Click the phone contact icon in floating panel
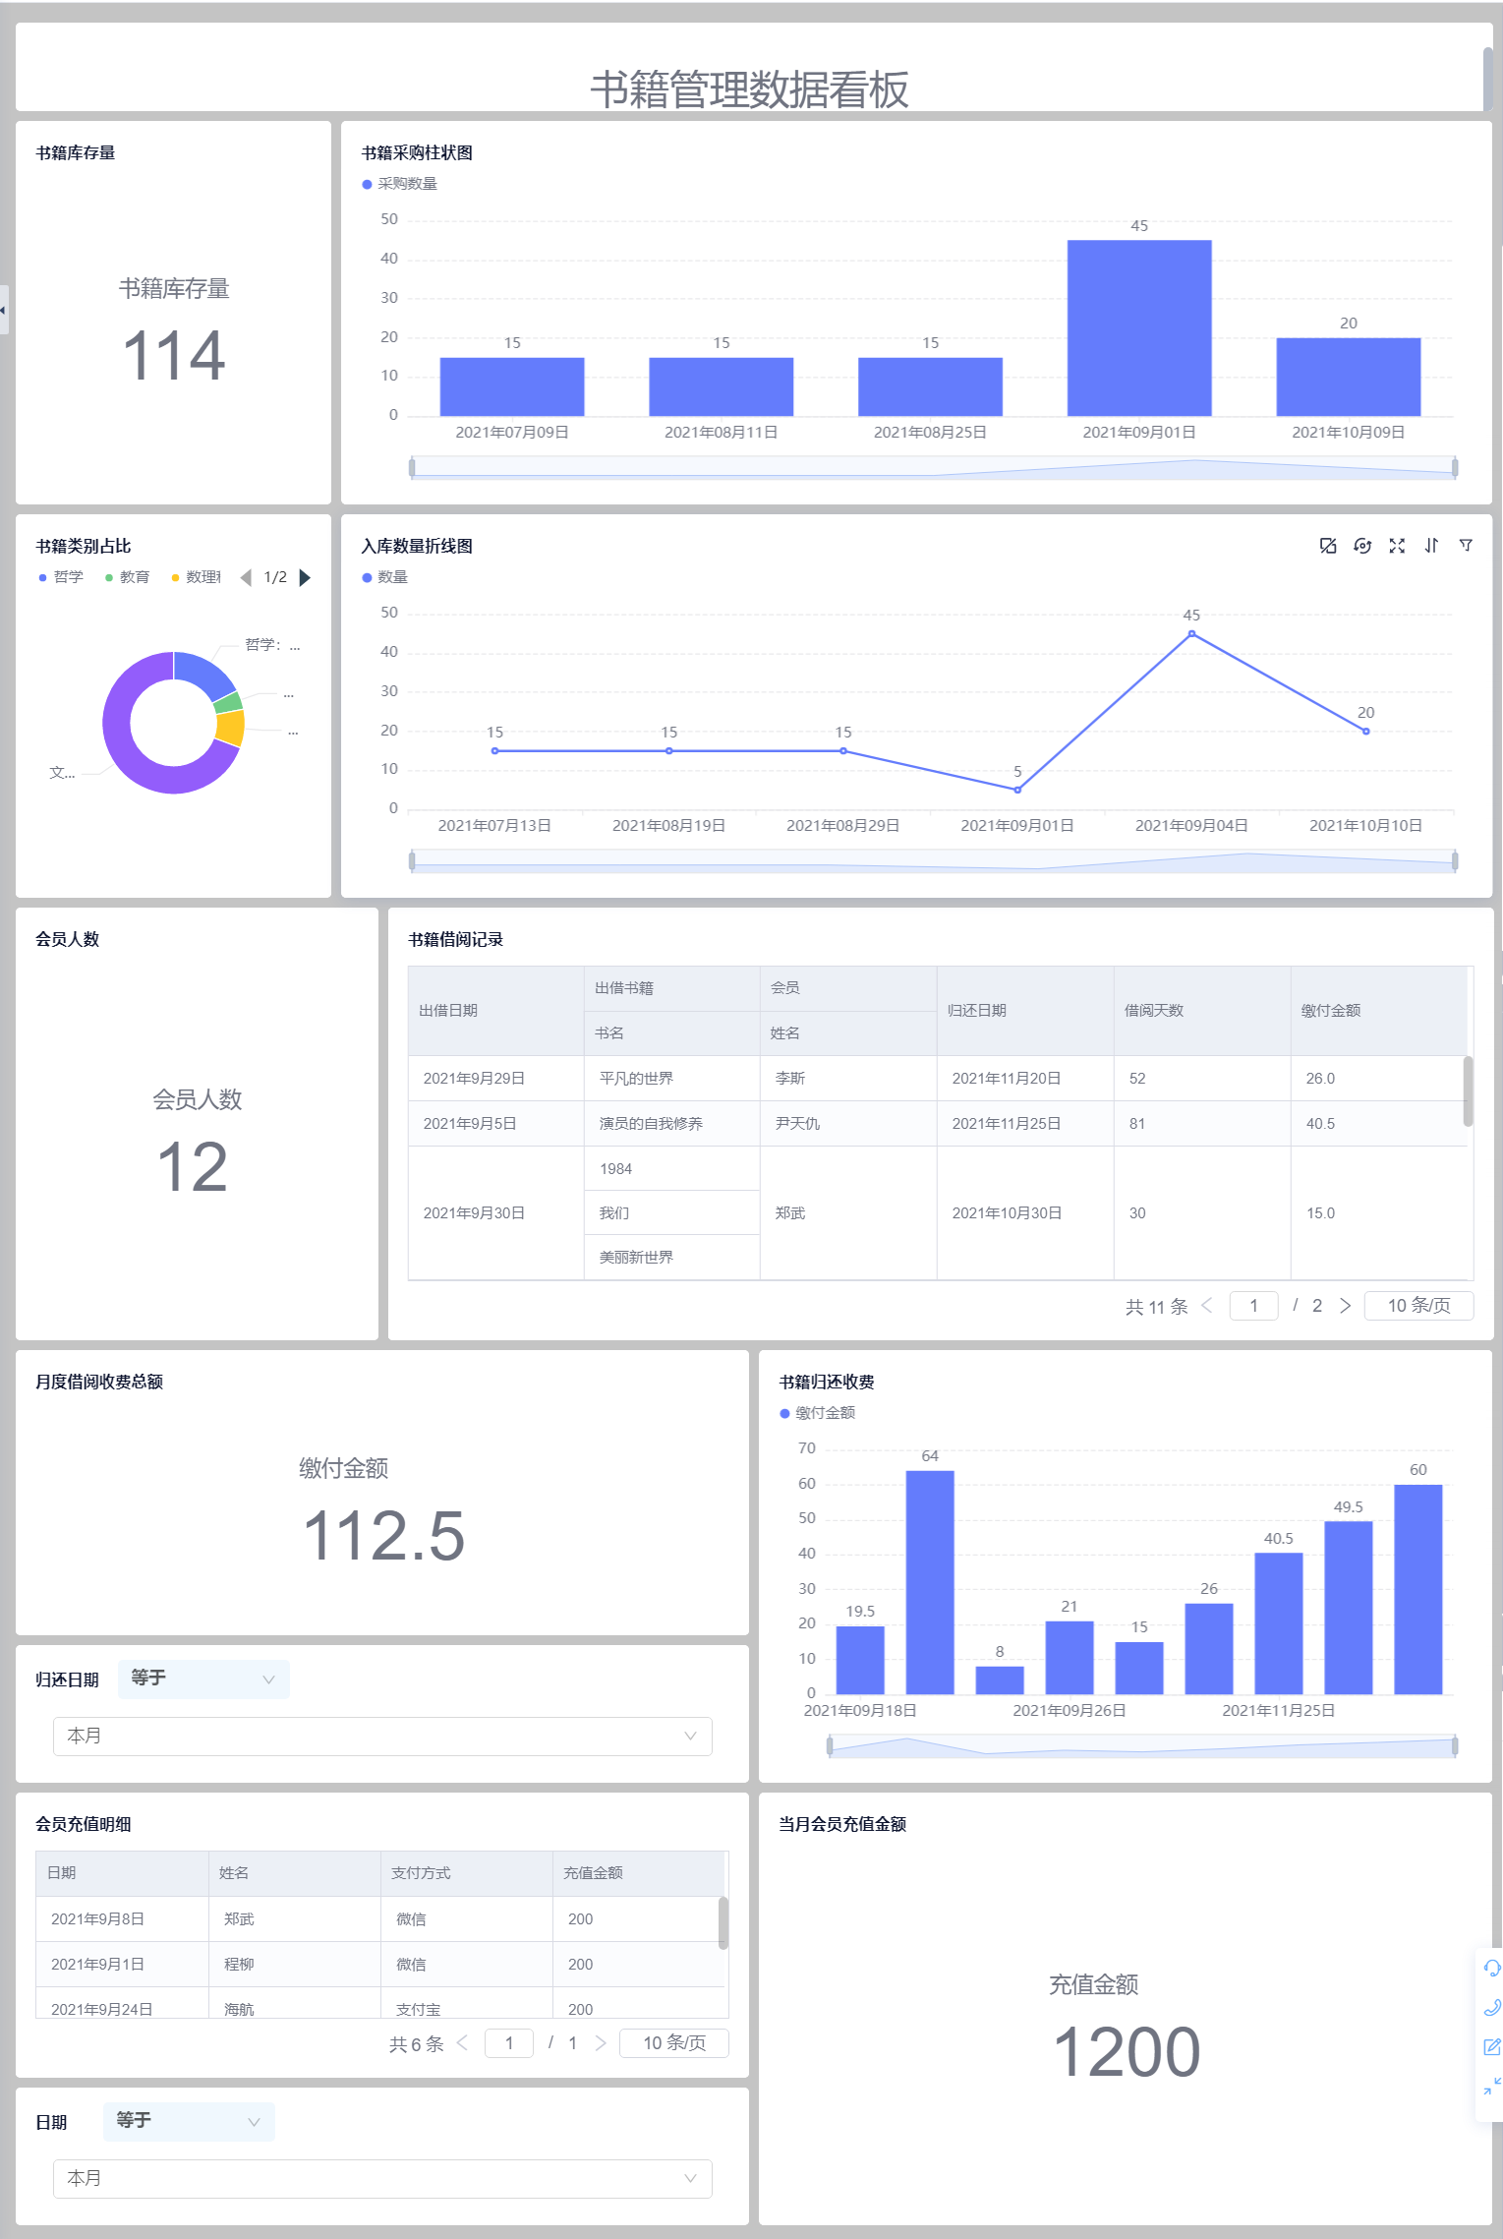This screenshot has height=2239, width=1503. pyautogui.click(x=1491, y=2007)
